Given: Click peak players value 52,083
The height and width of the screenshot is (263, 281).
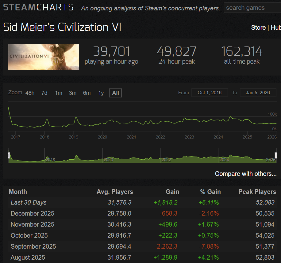Looking at the screenshot, I should [265, 202].
